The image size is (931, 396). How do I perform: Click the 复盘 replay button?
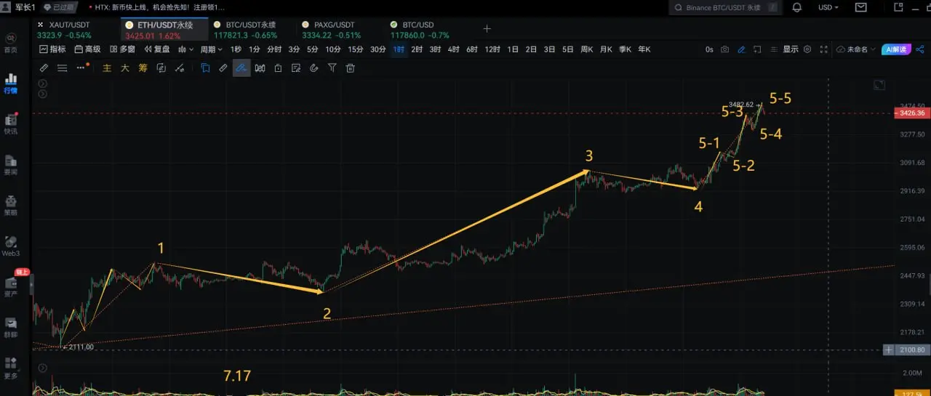point(157,49)
